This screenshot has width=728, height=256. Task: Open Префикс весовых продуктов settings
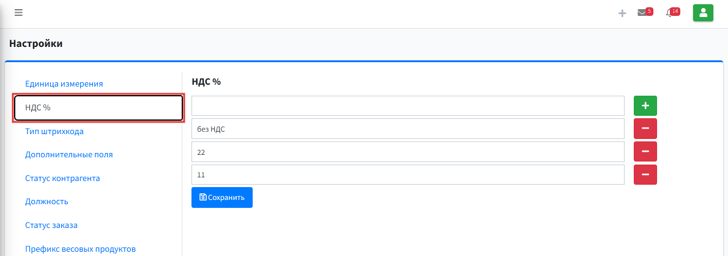click(x=80, y=249)
